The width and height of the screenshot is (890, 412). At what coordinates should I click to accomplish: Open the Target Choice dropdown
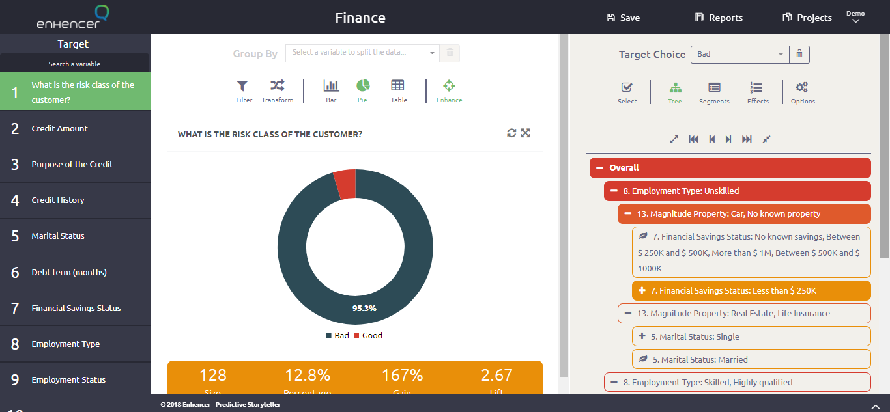[x=740, y=55]
